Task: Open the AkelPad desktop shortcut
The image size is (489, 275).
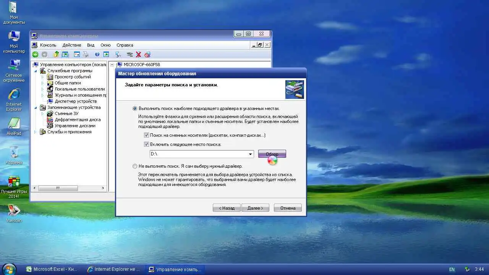Action: (14, 127)
